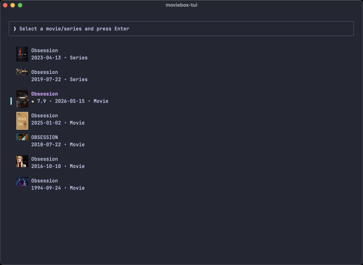Click the uppercase OBSESSION title
Viewport: 363px width, 265px height.
(x=44, y=137)
